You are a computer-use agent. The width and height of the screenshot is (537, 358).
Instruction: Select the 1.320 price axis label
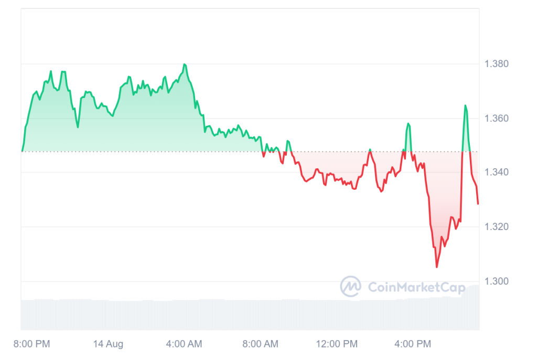coord(496,227)
